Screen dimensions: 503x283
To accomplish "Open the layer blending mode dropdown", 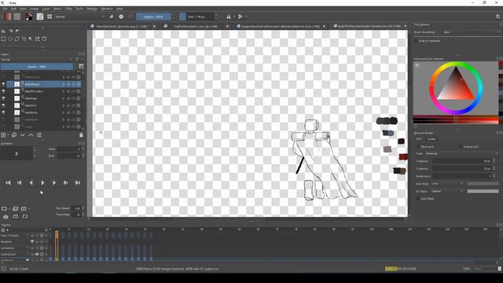I will [37, 60].
